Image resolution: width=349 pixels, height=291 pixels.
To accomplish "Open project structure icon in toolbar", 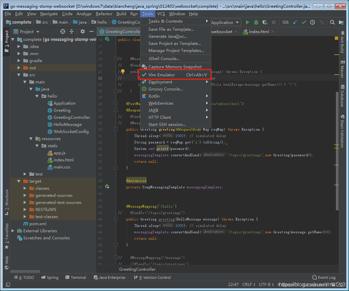I will pos(341,22).
